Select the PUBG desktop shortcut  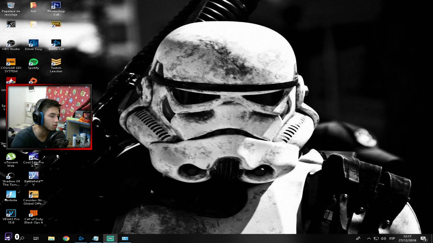click(x=56, y=24)
